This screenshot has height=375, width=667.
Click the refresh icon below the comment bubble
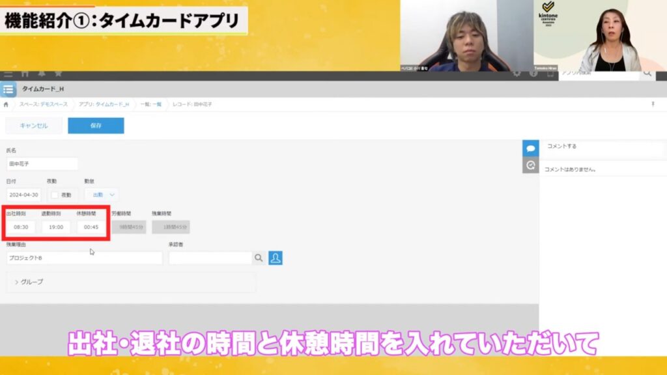click(x=531, y=165)
